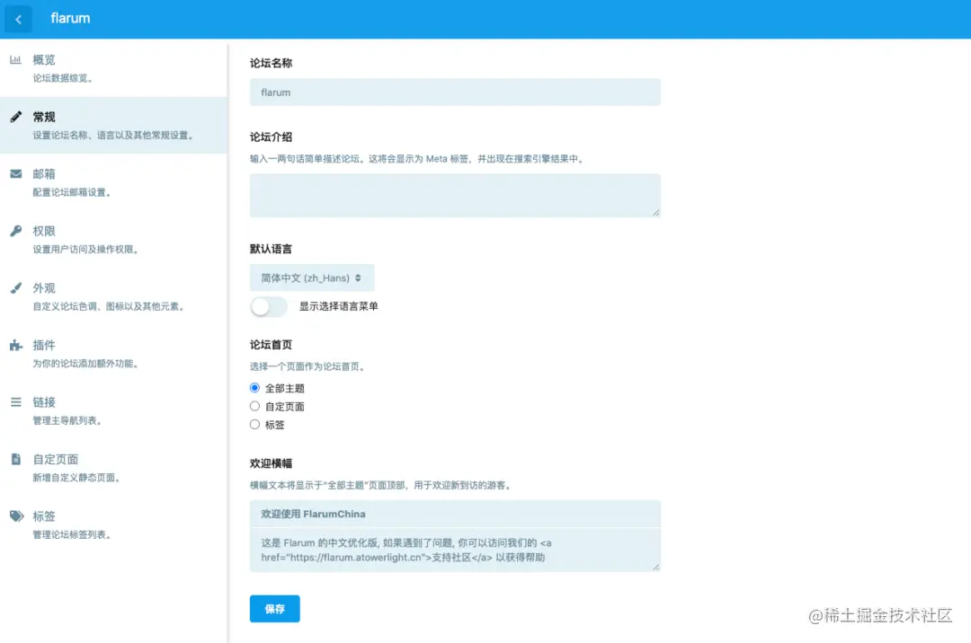Focus the 论坛名称 field containing flarum
This screenshot has width=971, height=643.
pyautogui.click(x=455, y=92)
